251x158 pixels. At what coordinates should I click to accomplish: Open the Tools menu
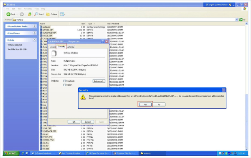click(36, 9)
